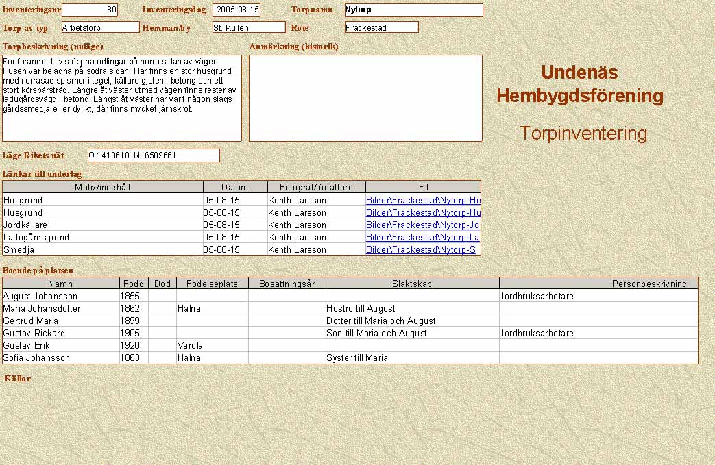The height and width of the screenshot is (465, 715).
Task: Click the Hemman/by field with St. Kullen
Action: [248, 27]
